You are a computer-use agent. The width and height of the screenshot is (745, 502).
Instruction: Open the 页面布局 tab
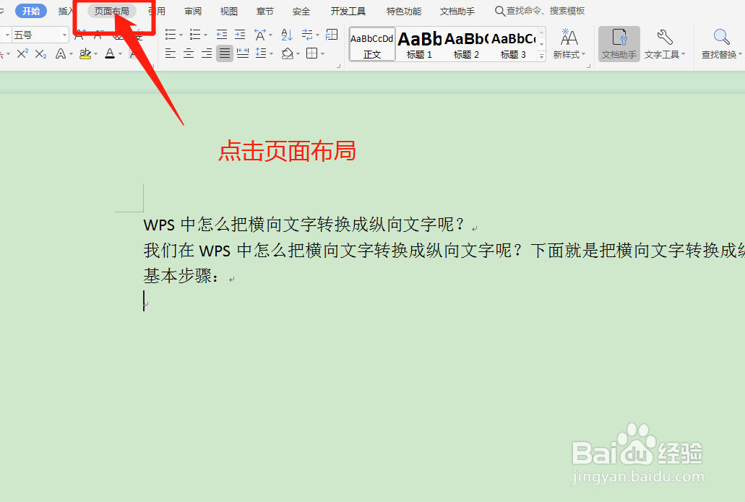coord(112,11)
